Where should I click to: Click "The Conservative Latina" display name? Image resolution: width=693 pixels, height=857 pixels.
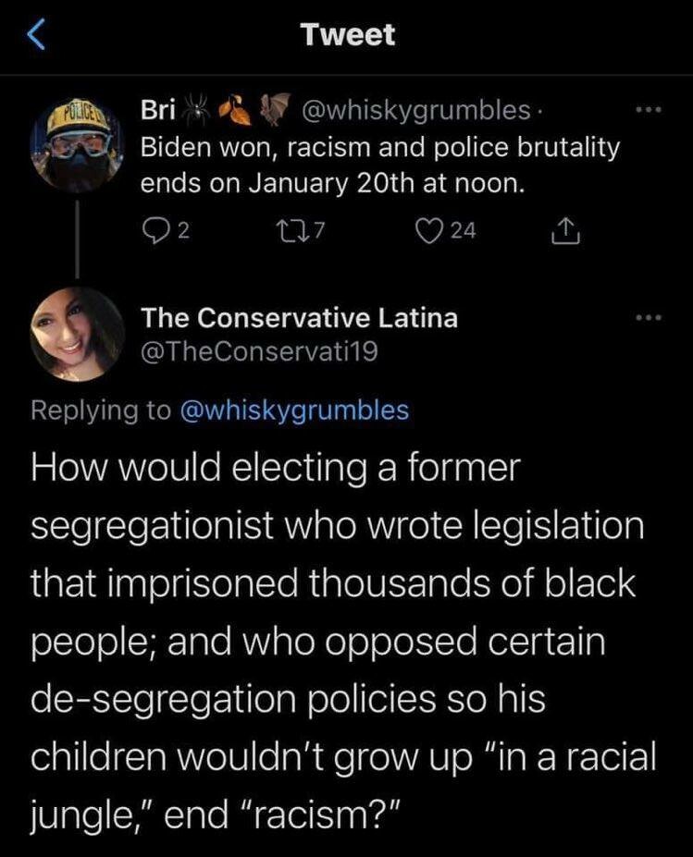point(298,317)
